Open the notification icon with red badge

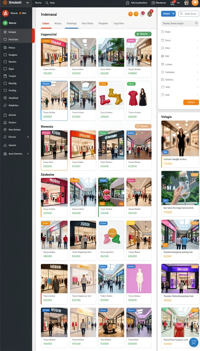coord(173,3)
